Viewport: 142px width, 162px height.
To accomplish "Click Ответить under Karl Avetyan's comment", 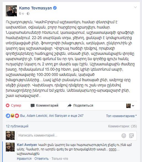I will coord(41,159).
